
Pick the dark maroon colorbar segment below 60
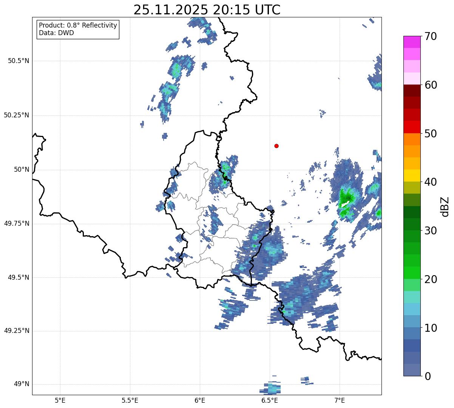(412, 91)
